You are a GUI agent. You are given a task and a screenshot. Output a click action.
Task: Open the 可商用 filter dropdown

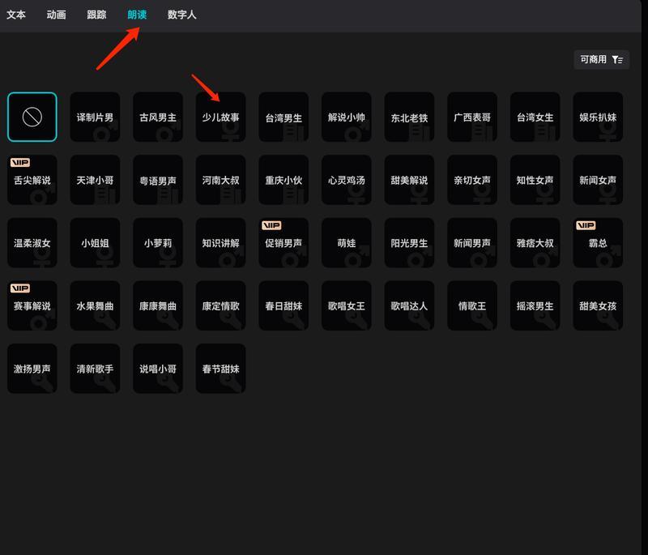[x=601, y=59]
